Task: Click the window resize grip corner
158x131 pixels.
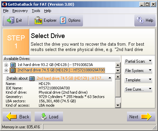Action: [x=155, y=127]
